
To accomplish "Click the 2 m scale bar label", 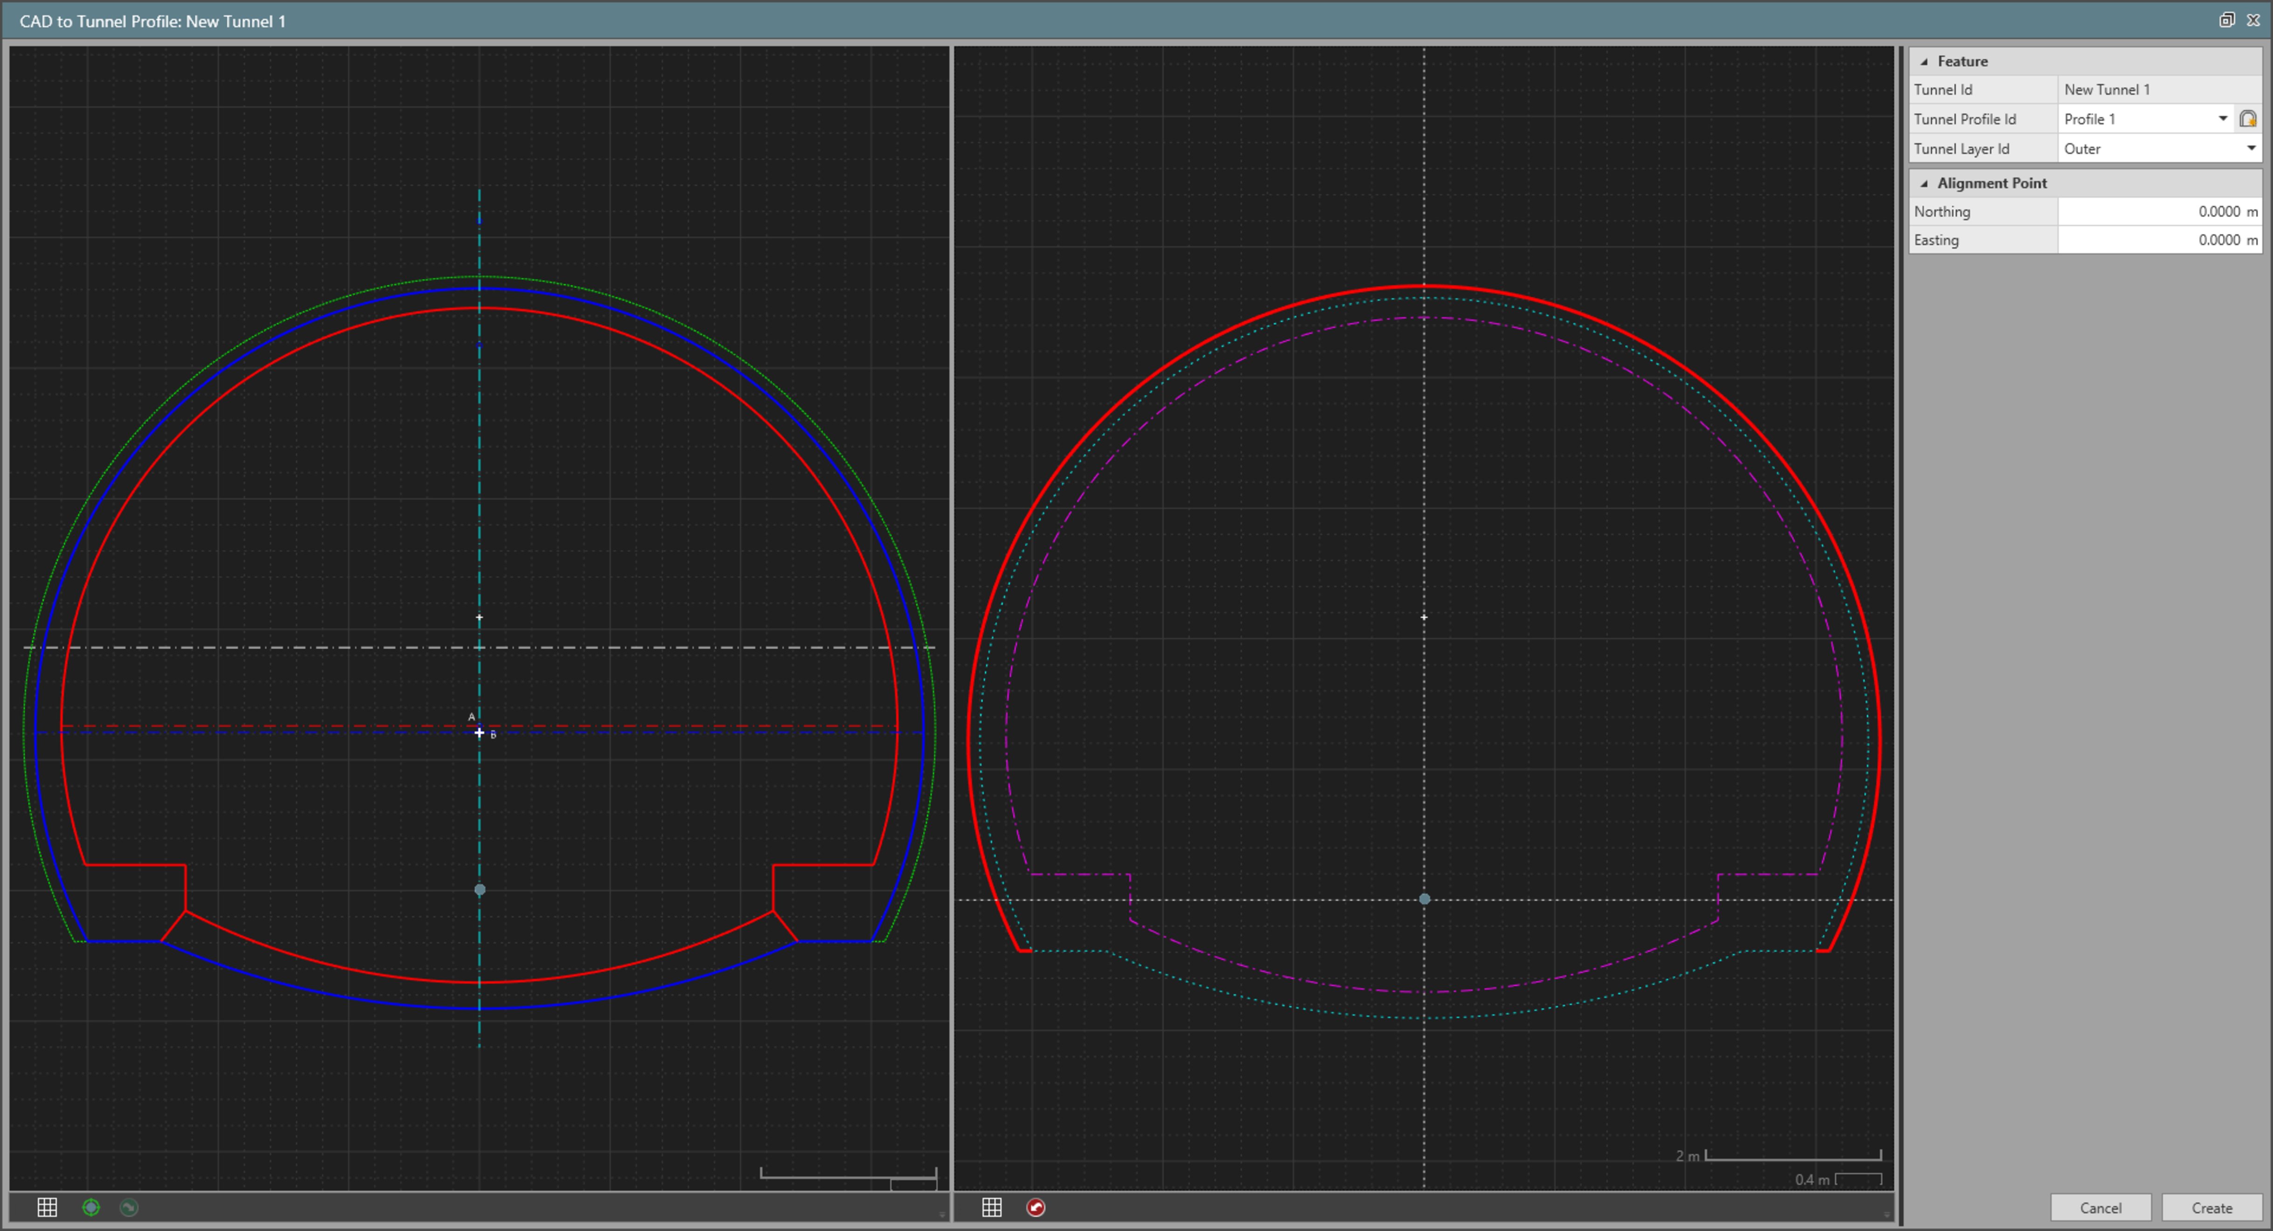I will 1687,1156.
